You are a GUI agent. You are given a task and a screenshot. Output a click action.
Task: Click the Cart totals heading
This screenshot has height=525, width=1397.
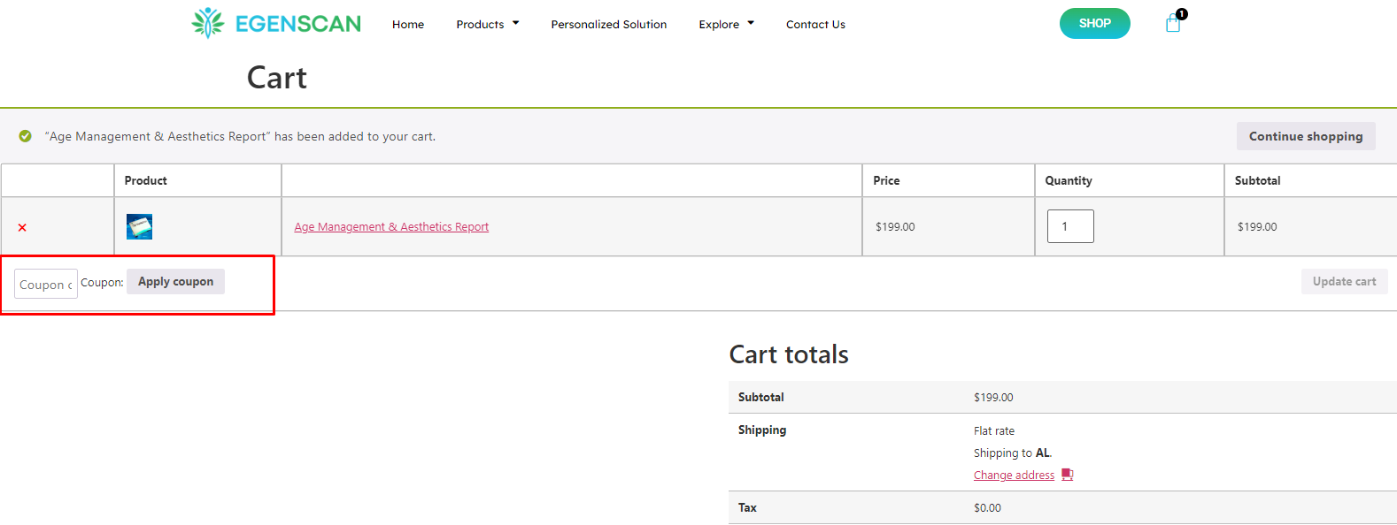tap(789, 354)
